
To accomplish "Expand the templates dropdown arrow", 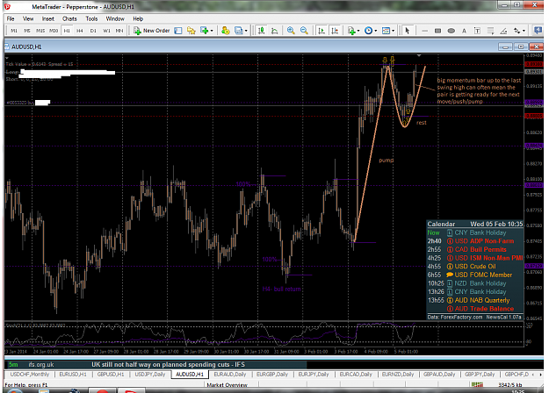I will click(x=394, y=31).
